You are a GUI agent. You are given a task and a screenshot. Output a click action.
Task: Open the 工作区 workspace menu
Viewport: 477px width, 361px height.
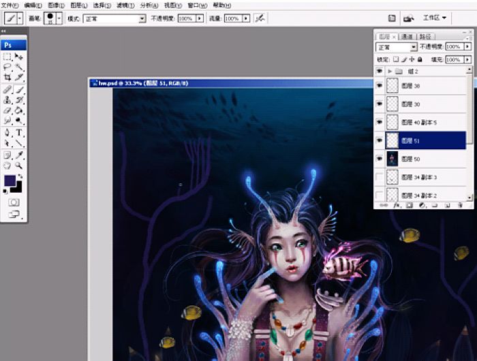click(435, 18)
